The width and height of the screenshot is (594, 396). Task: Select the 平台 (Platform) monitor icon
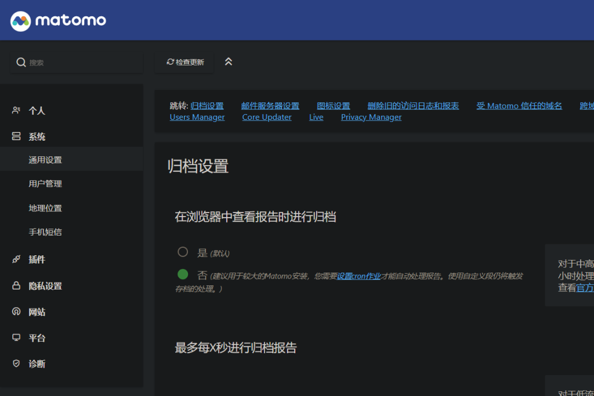pos(17,338)
